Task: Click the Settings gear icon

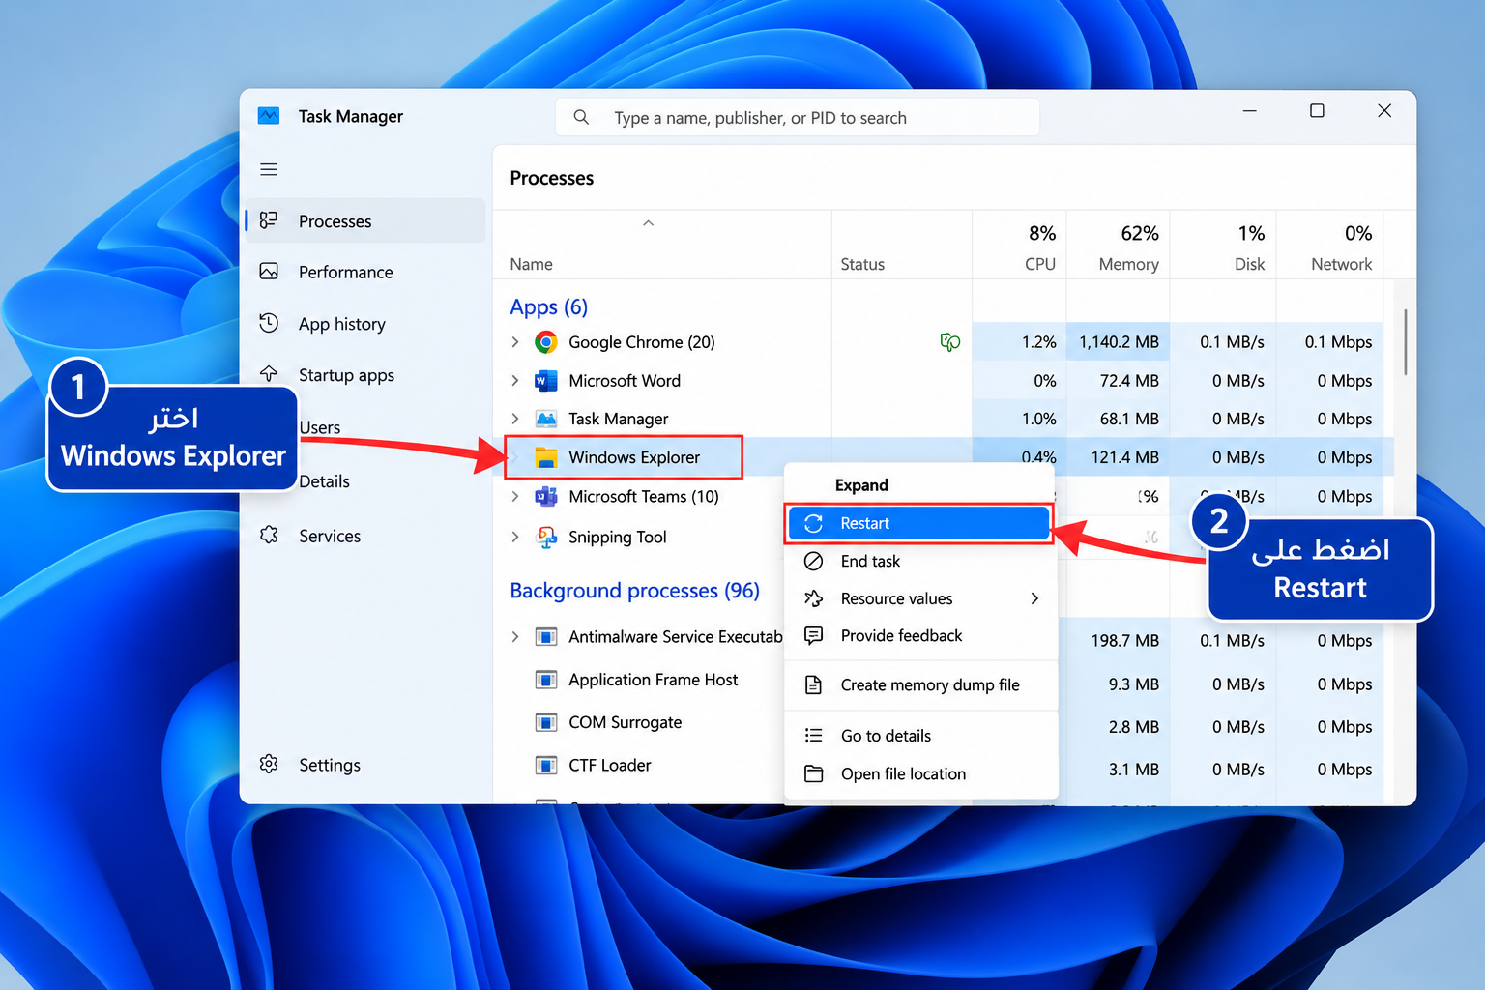Action: pos(269,764)
